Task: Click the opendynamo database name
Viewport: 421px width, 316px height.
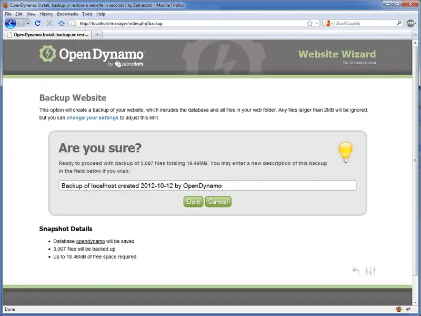Action: click(x=91, y=241)
